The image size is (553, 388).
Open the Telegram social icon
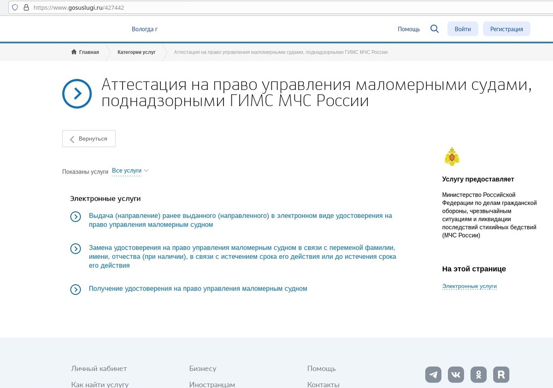[433, 375]
